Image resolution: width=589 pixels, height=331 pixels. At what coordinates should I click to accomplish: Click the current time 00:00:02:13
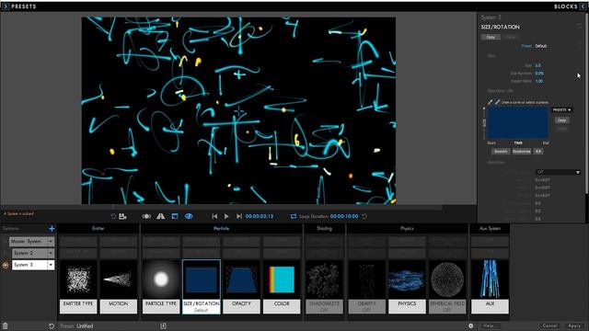tap(260, 217)
